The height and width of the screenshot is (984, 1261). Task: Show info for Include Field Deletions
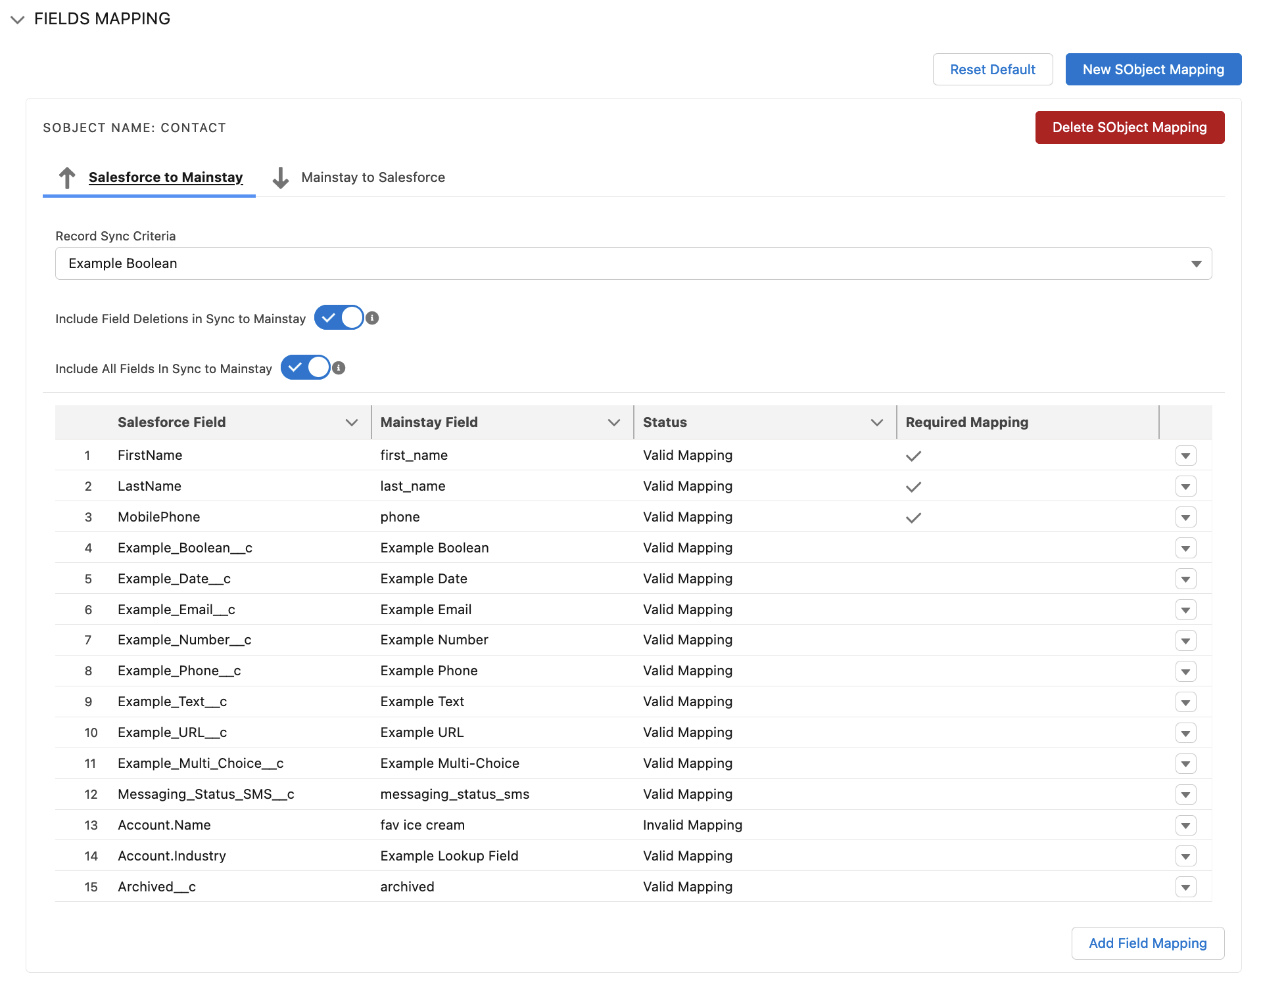pyautogui.click(x=372, y=318)
